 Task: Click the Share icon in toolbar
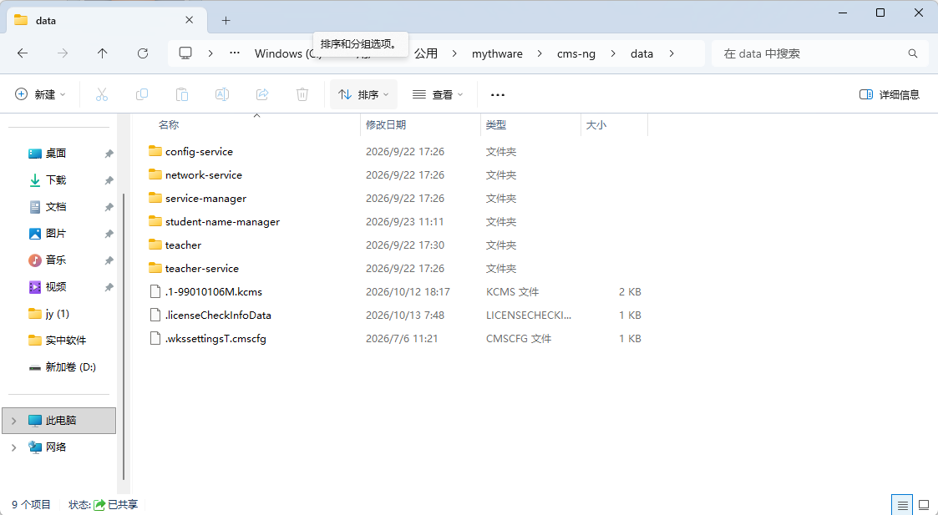pyautogui.click(x=262, y=94)
